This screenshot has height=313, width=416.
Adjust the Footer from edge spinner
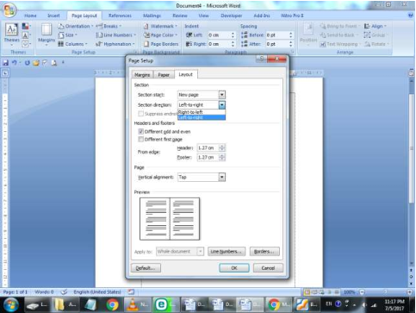(222, 157)
